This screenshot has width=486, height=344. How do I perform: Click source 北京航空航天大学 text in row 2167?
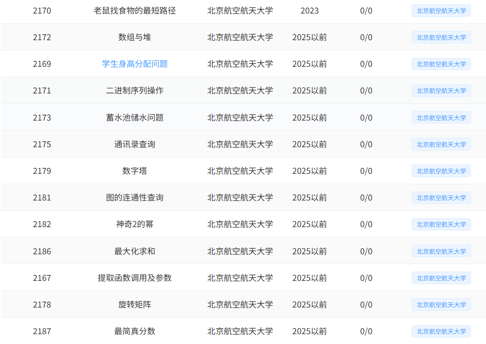pyautogui.click(x=240, y=278)
